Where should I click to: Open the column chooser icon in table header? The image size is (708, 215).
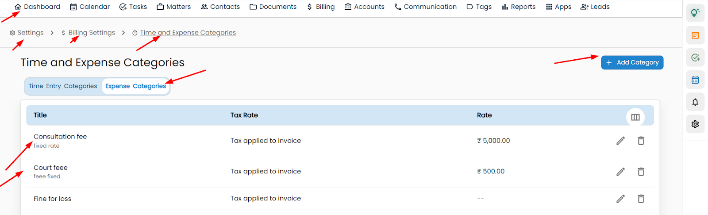635,117
